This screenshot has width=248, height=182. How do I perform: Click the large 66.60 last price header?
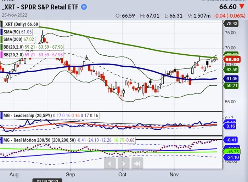tap(228, 7)
